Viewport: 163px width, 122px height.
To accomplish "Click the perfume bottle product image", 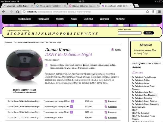I will (25, 66).
